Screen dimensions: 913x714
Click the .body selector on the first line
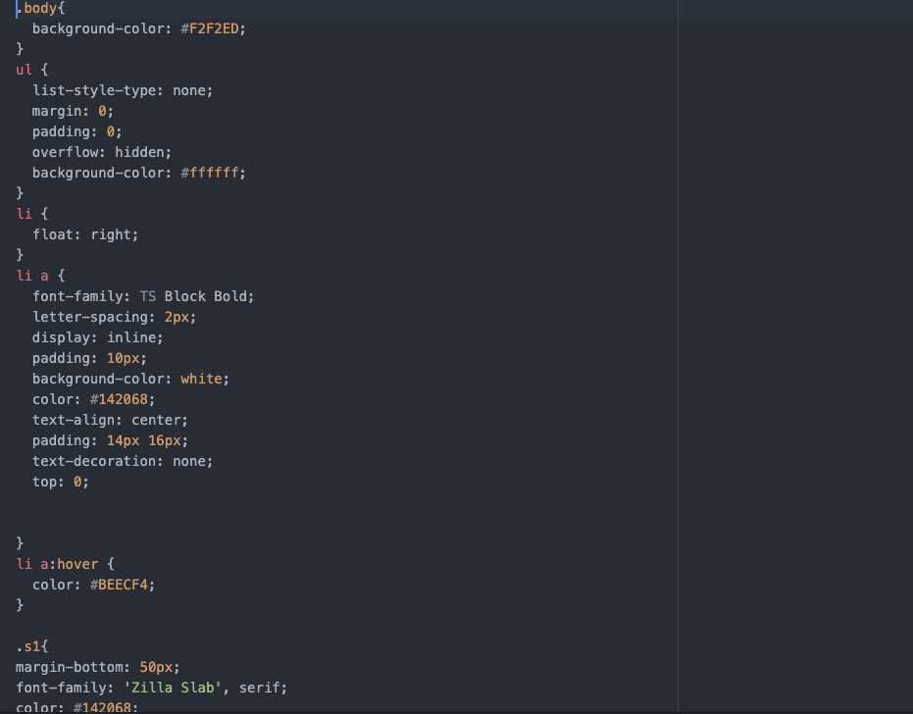pyautogui.click(x=36, y=8)
